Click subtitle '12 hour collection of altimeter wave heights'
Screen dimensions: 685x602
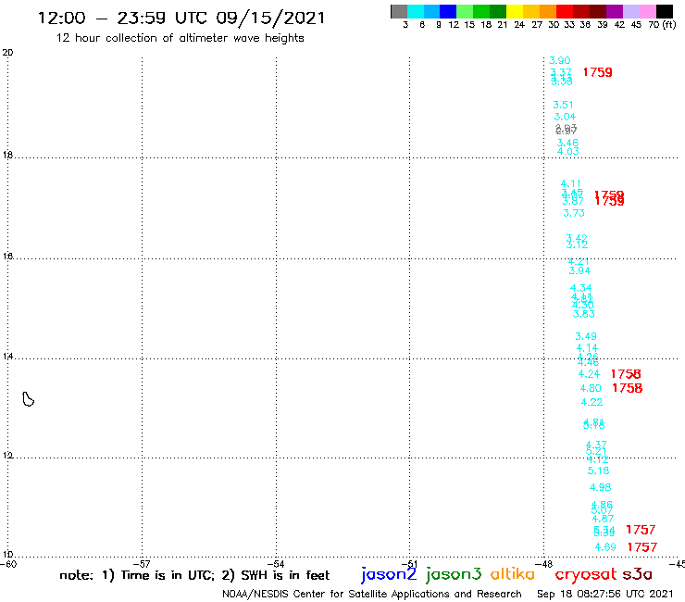[x=180, y=38]
